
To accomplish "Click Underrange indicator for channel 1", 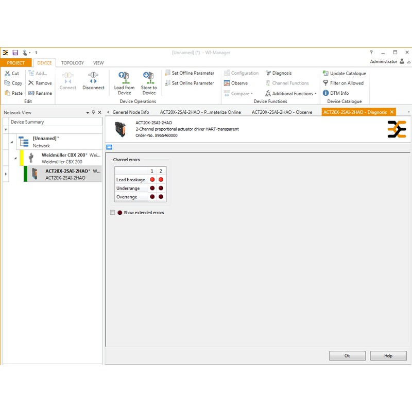I will click(152, 188).
